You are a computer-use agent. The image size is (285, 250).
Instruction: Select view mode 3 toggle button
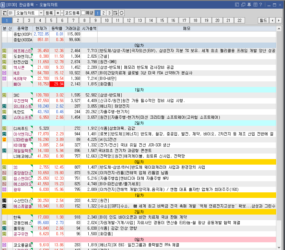[x=109, y=13]
